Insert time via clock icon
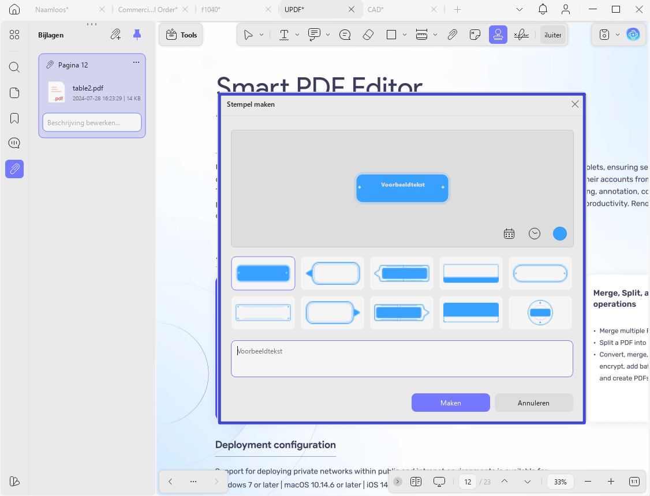This screenshot has height=496, width=650. click(x=535, y=234)
